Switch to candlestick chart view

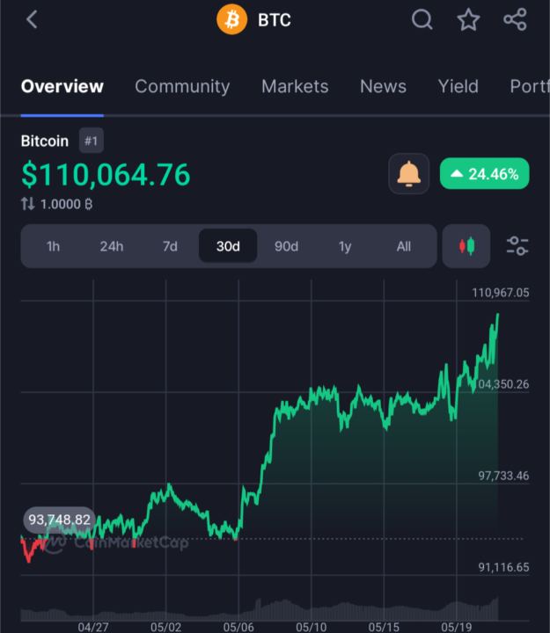pyautogui.click(x=466, y=246)
